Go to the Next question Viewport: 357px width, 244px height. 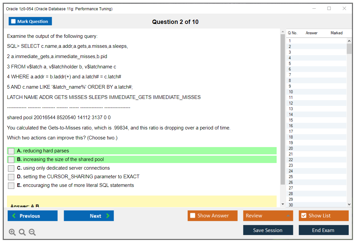point(89,216)
